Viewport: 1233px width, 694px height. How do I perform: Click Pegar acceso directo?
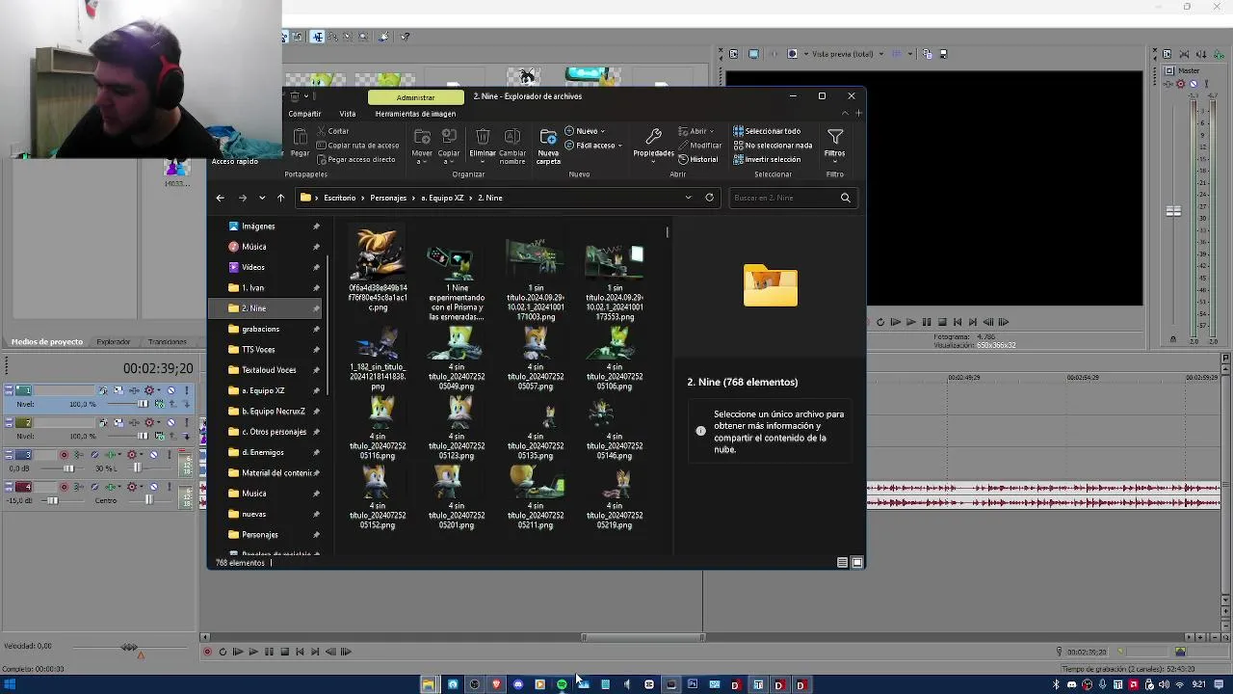[355, 159]
